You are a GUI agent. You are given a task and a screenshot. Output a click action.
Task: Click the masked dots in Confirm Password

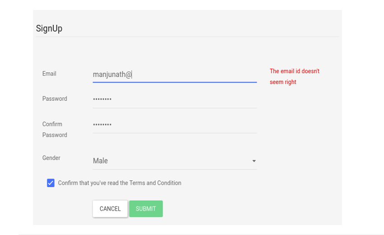coord(102,124)
